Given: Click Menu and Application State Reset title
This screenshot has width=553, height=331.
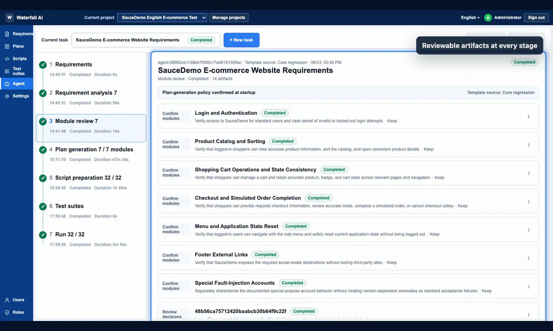Looking at the screenshot, I should click(x=236, y=226).
